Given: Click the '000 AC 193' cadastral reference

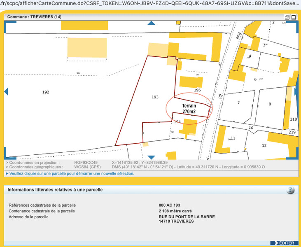Looking at the screenshot, I should pyautogui.click(x=169, y=205).
